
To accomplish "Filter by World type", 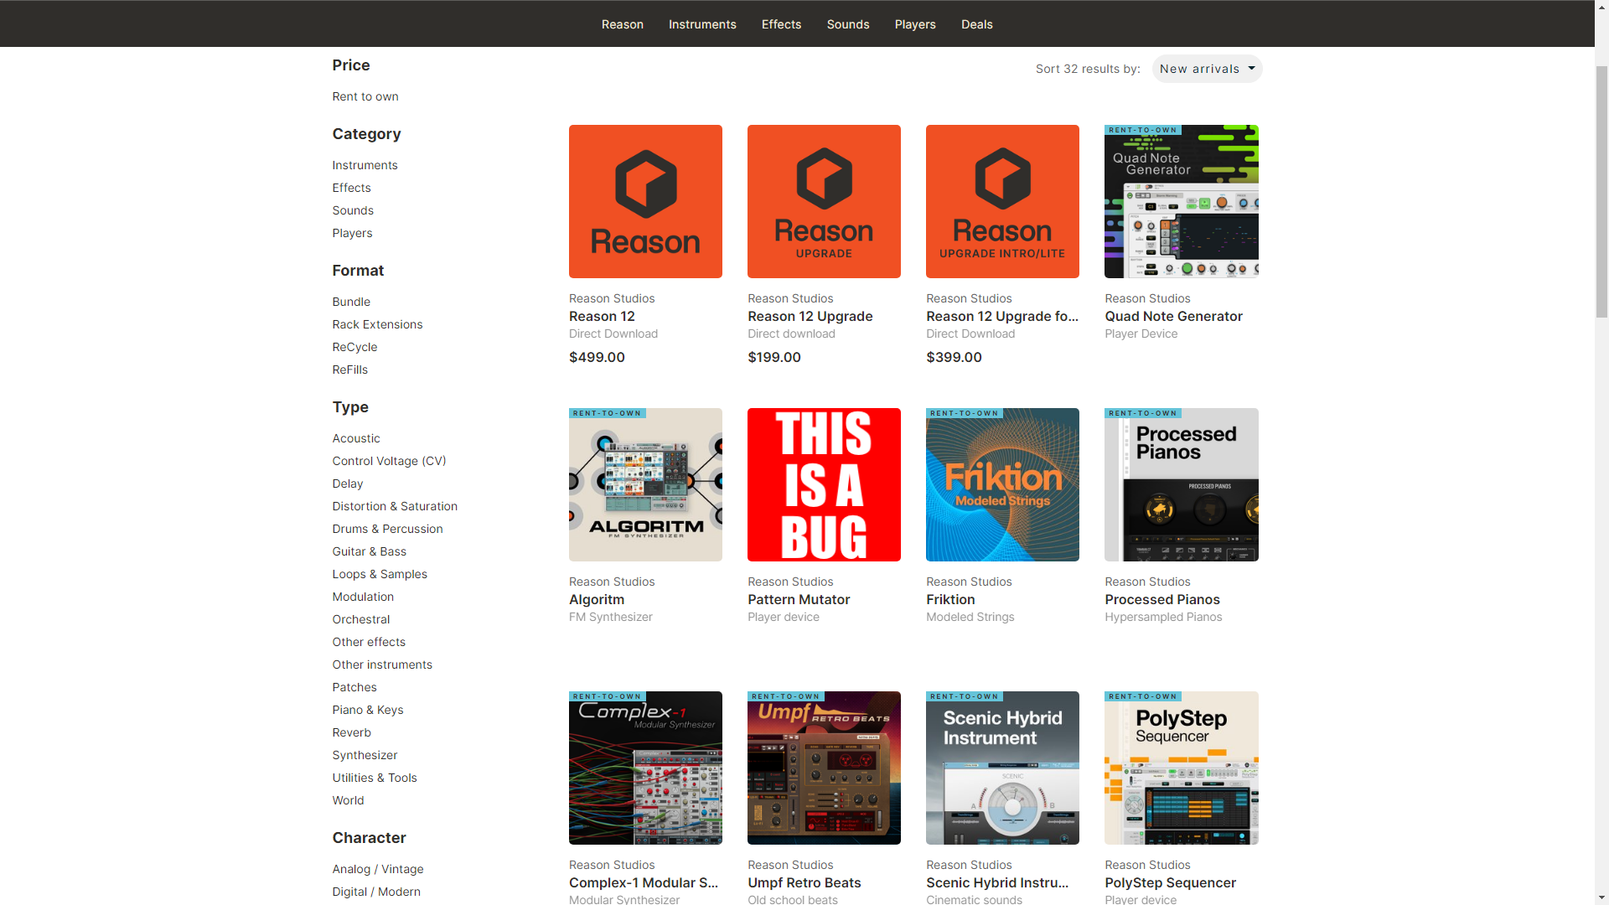I will pyautogui.click(x=348, y=800).
